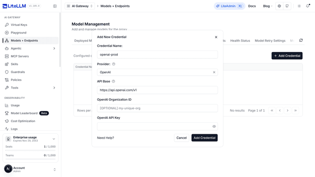Open Usage chart icon
The width and height of the screenshot is (315, 177).
tap(7, 105)
